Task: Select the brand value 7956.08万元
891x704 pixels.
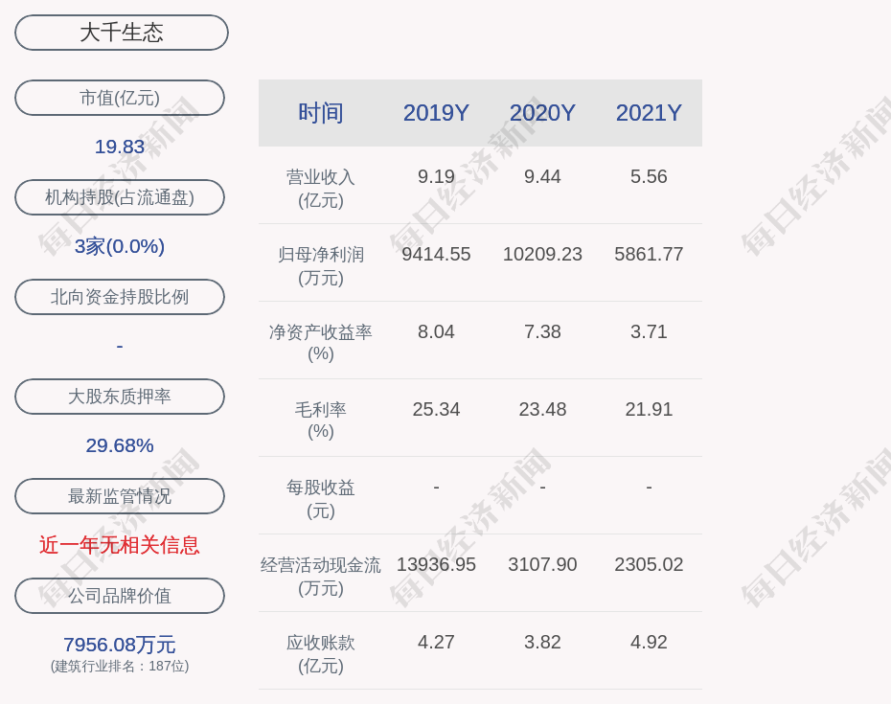Action: click(120, 645)
